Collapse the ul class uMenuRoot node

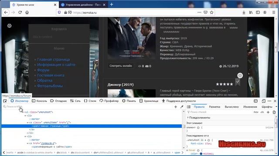coord(23,112)
